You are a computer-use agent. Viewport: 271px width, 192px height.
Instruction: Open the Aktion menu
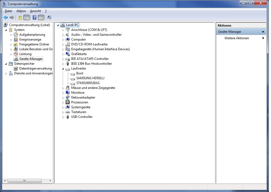pos(21,11)
